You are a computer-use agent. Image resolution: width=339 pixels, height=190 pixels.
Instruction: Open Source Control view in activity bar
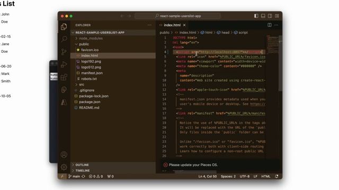(x=64, y=52)
